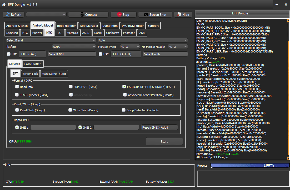Open the MB Format Header dropdown
290x190 pixels.
point(178,47)
